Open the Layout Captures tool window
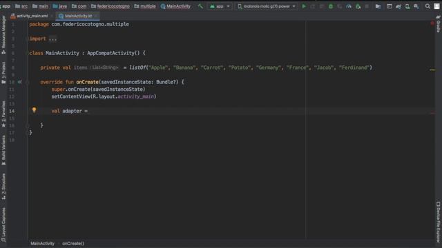The image size is (442, 248). coord(3,225)
